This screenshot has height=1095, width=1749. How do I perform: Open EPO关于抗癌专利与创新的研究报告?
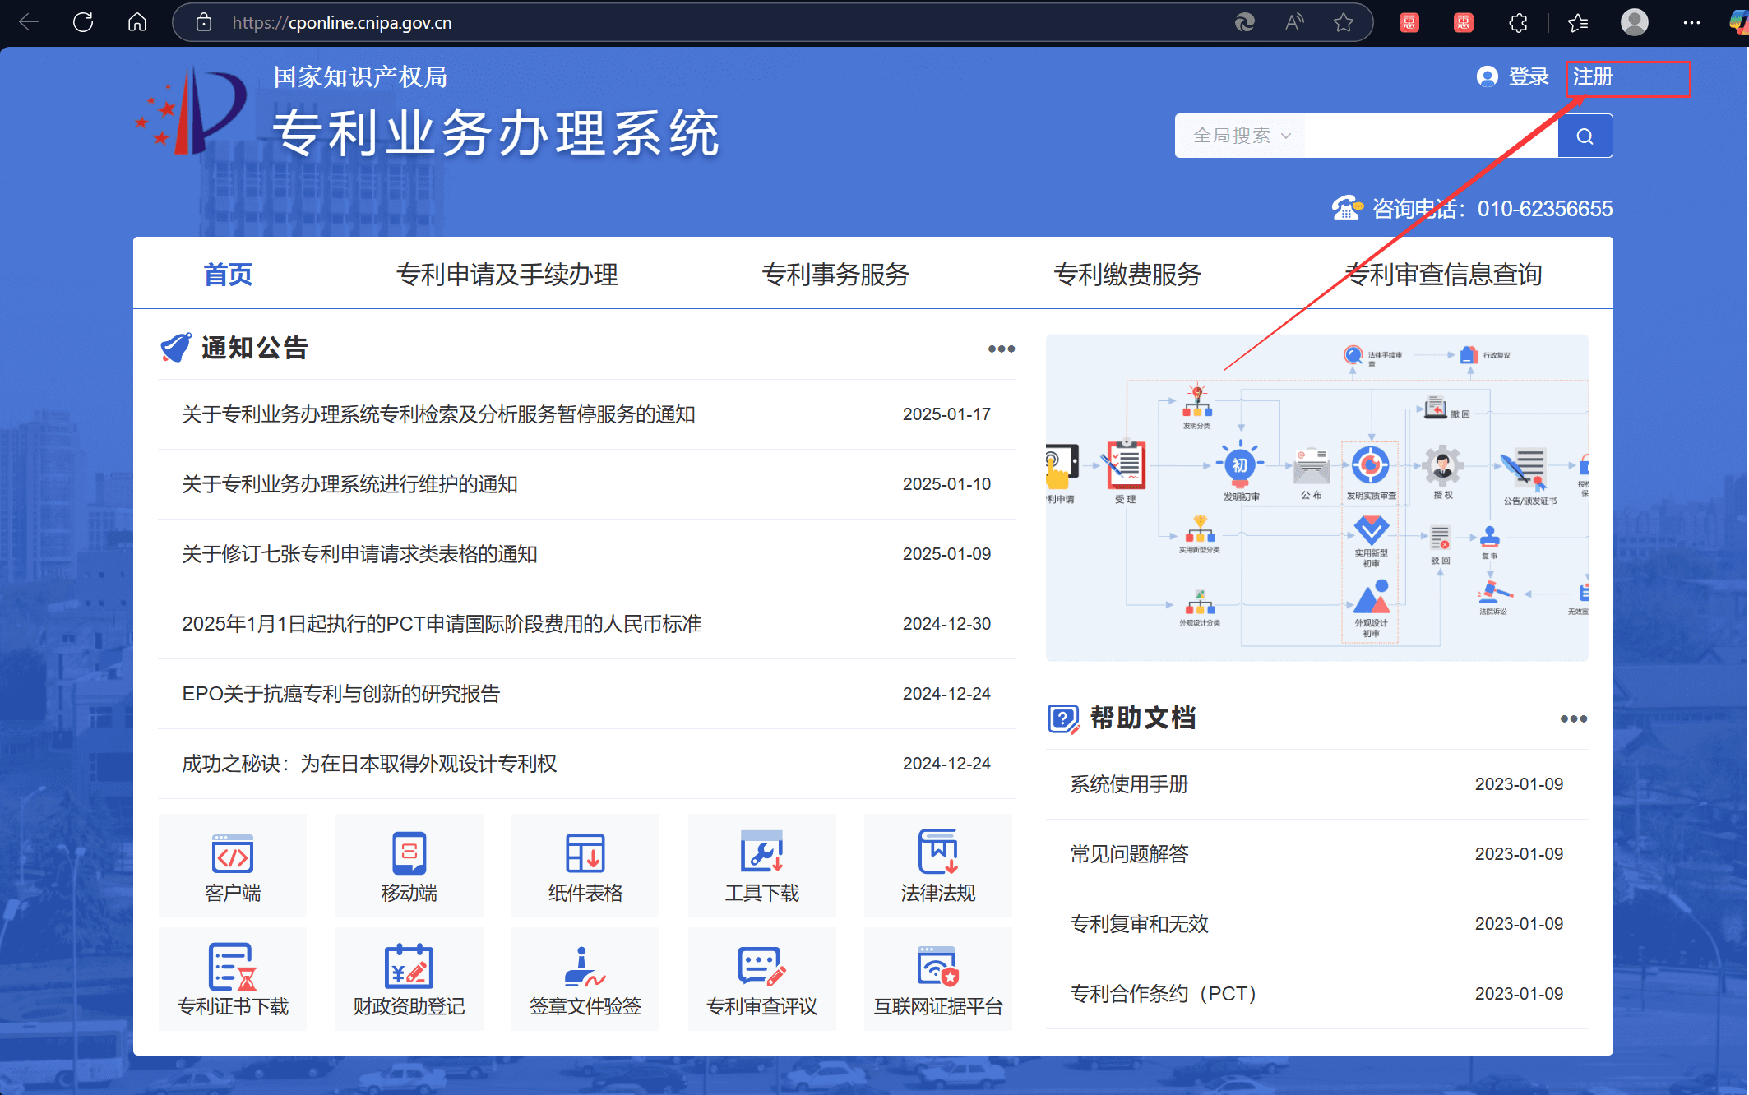click(340, 694)
